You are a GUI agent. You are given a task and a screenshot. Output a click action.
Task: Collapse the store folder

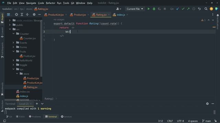17,74
